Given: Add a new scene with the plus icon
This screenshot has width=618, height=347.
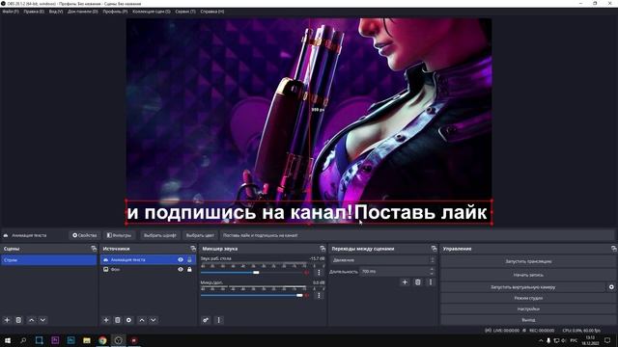Looking at the screenshot, I should tap(7, 320).
